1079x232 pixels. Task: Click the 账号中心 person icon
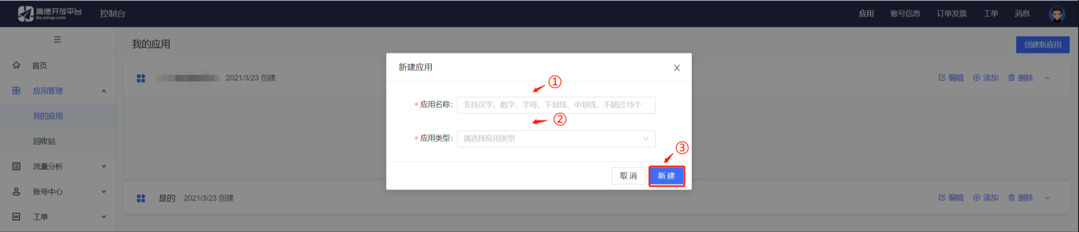pos(16,192)
